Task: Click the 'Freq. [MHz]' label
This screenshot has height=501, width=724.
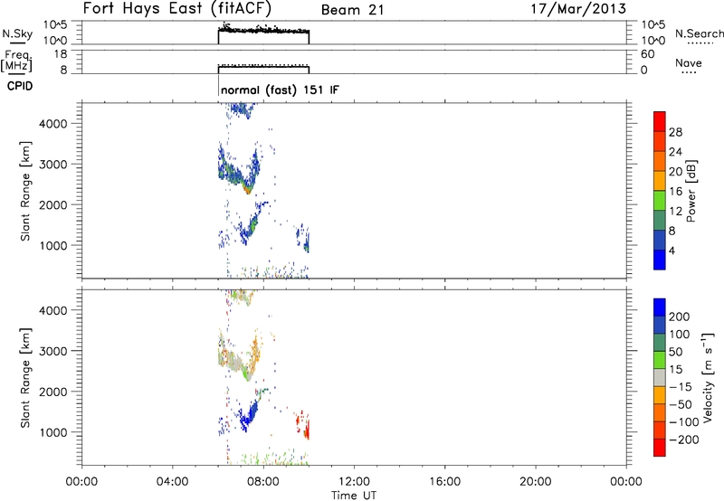Action: 16,61
